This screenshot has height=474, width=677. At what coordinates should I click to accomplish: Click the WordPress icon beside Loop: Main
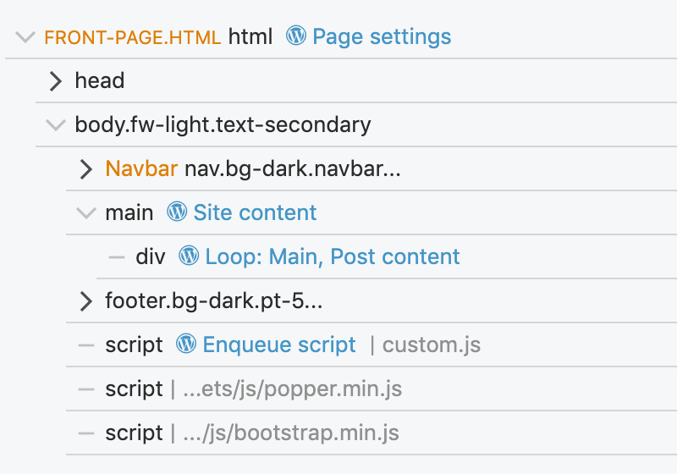point(189,255)
